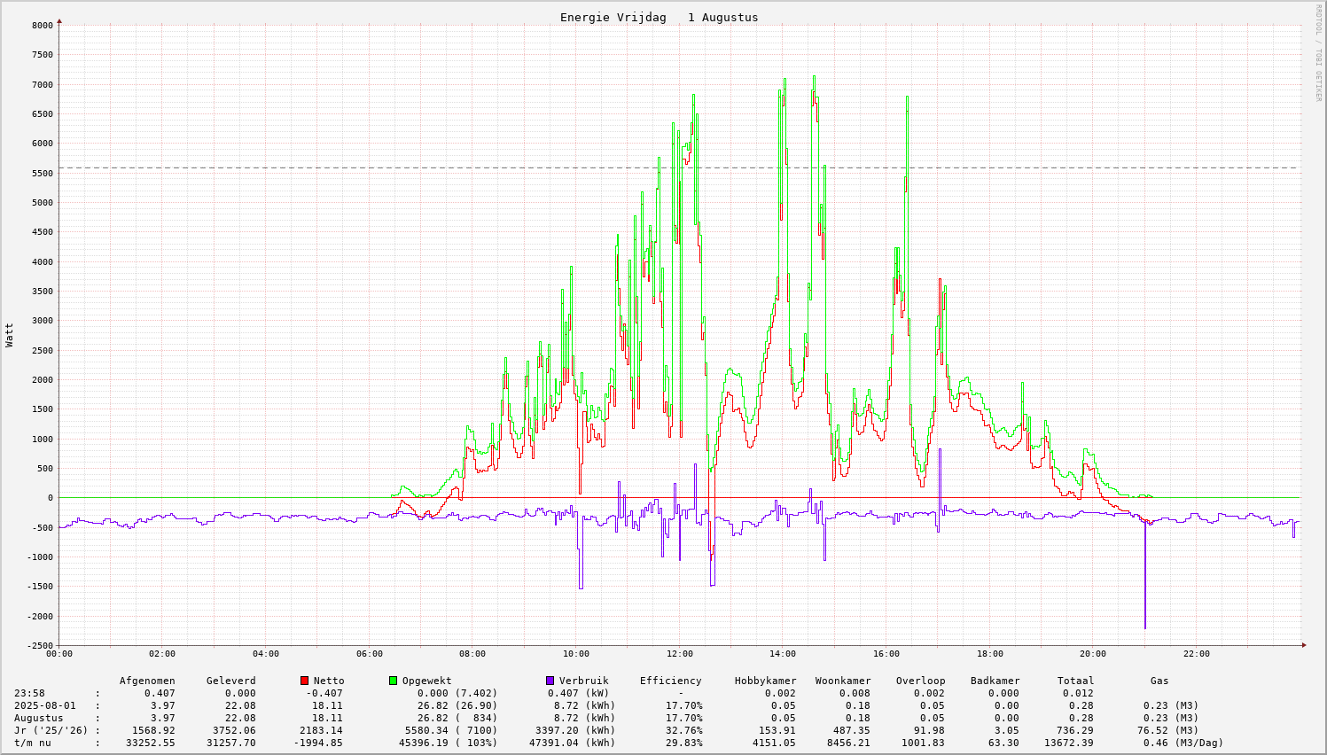
Task: Click the 06:00 marker on time axis
Action: 370,654
